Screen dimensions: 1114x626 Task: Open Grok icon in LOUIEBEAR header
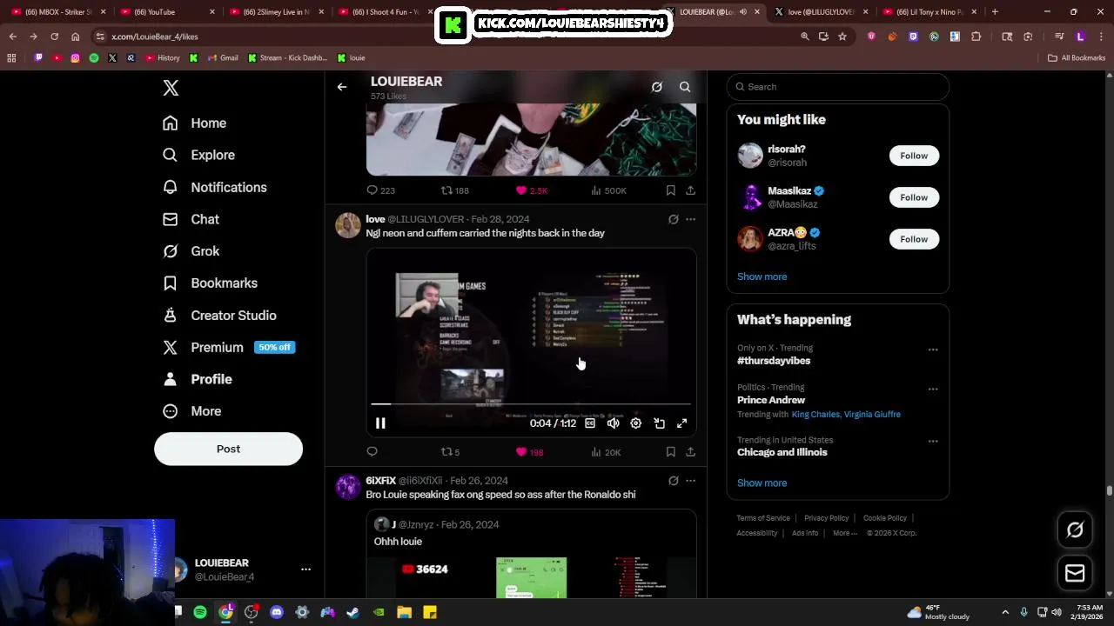pos(657,87)
